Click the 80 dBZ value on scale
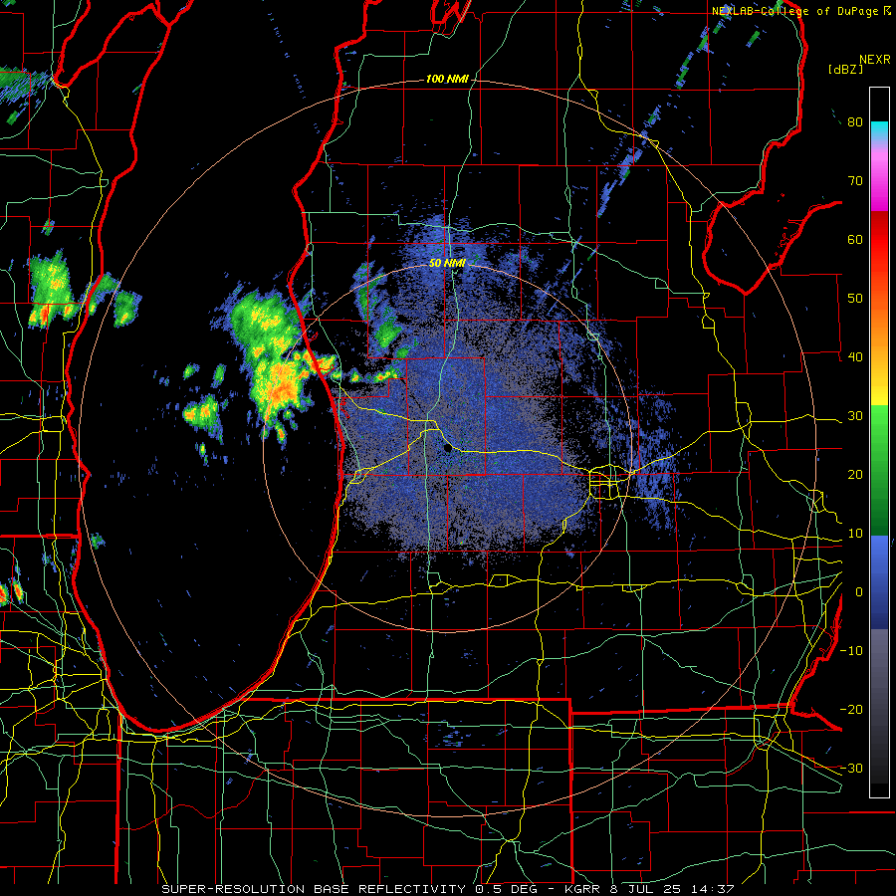The height and width of the screenshot is (896, 896). click(x=855, y=122)
